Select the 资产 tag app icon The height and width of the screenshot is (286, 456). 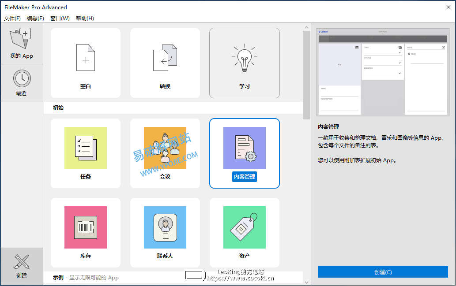245,227
